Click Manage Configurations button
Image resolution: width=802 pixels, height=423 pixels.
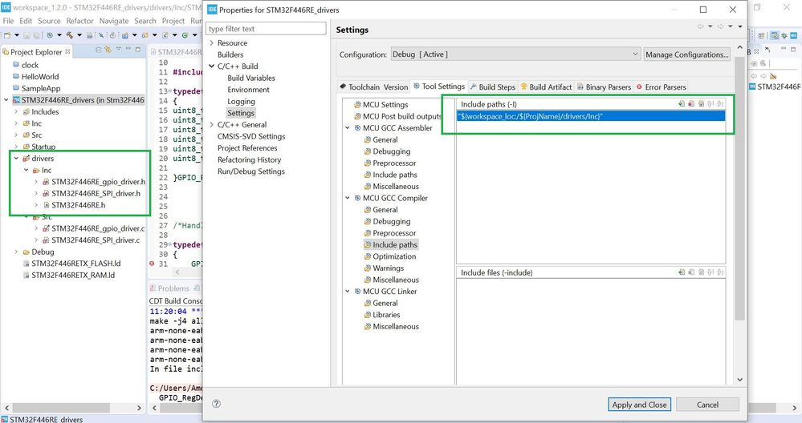687,54
